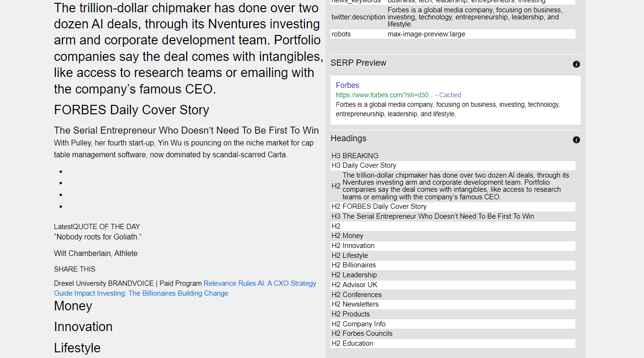Click the 'H2 Innovation' heading row
The height and width of the screenshot is (358, 644).
453,246
